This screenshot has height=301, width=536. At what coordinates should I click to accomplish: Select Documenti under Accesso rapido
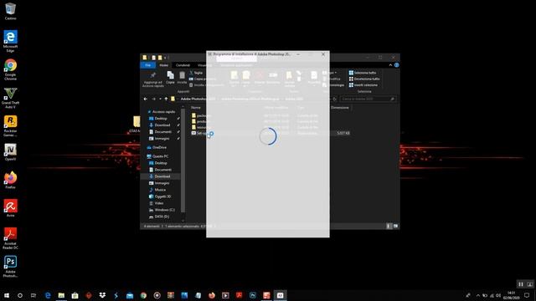[162, 132]
